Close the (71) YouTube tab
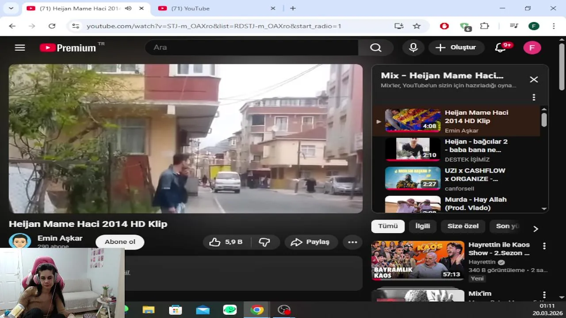Viewport: 566px width, 318px height. pos(273,8)
